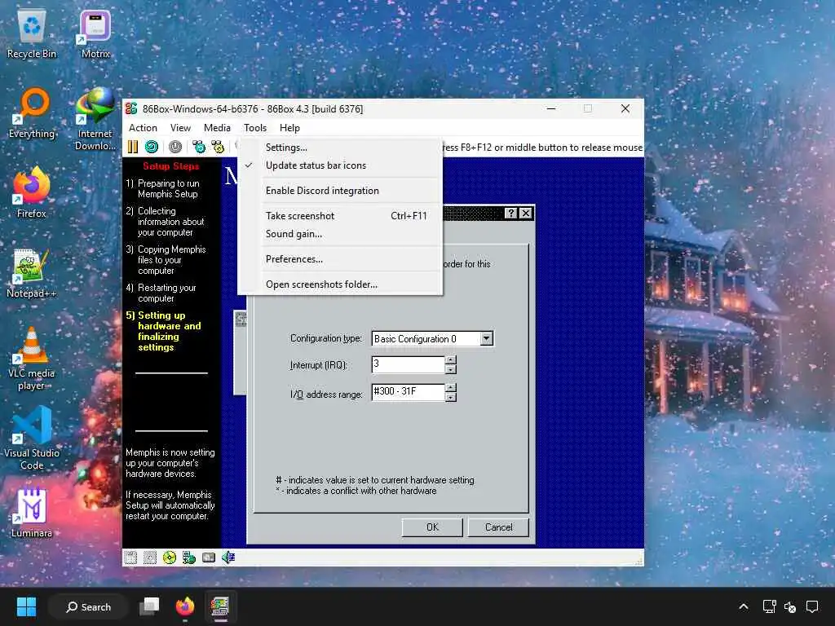Screen dimensions: 835x626
Task: Open the Help menu
Action: [x=289, y=128]
